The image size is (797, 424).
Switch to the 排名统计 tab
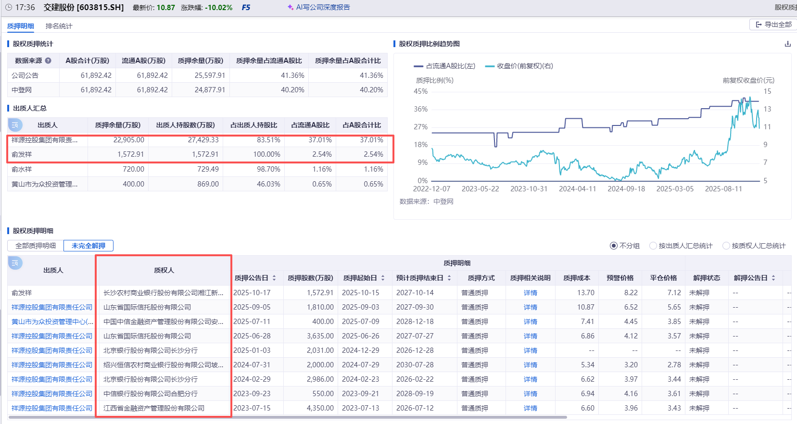point(59,26)
